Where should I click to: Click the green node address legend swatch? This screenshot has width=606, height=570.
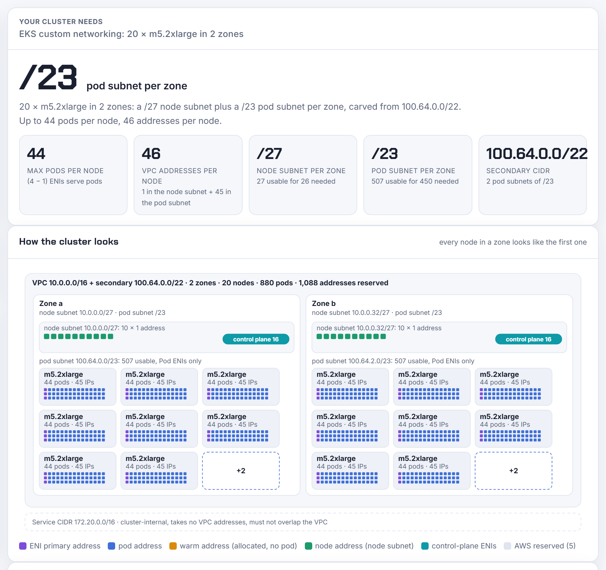point(308,546)
